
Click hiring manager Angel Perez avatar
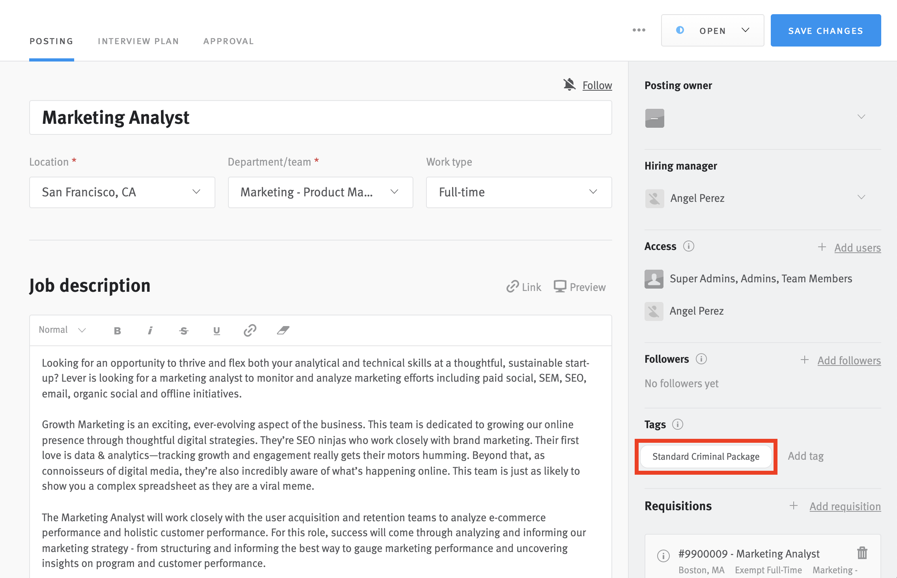655,199
